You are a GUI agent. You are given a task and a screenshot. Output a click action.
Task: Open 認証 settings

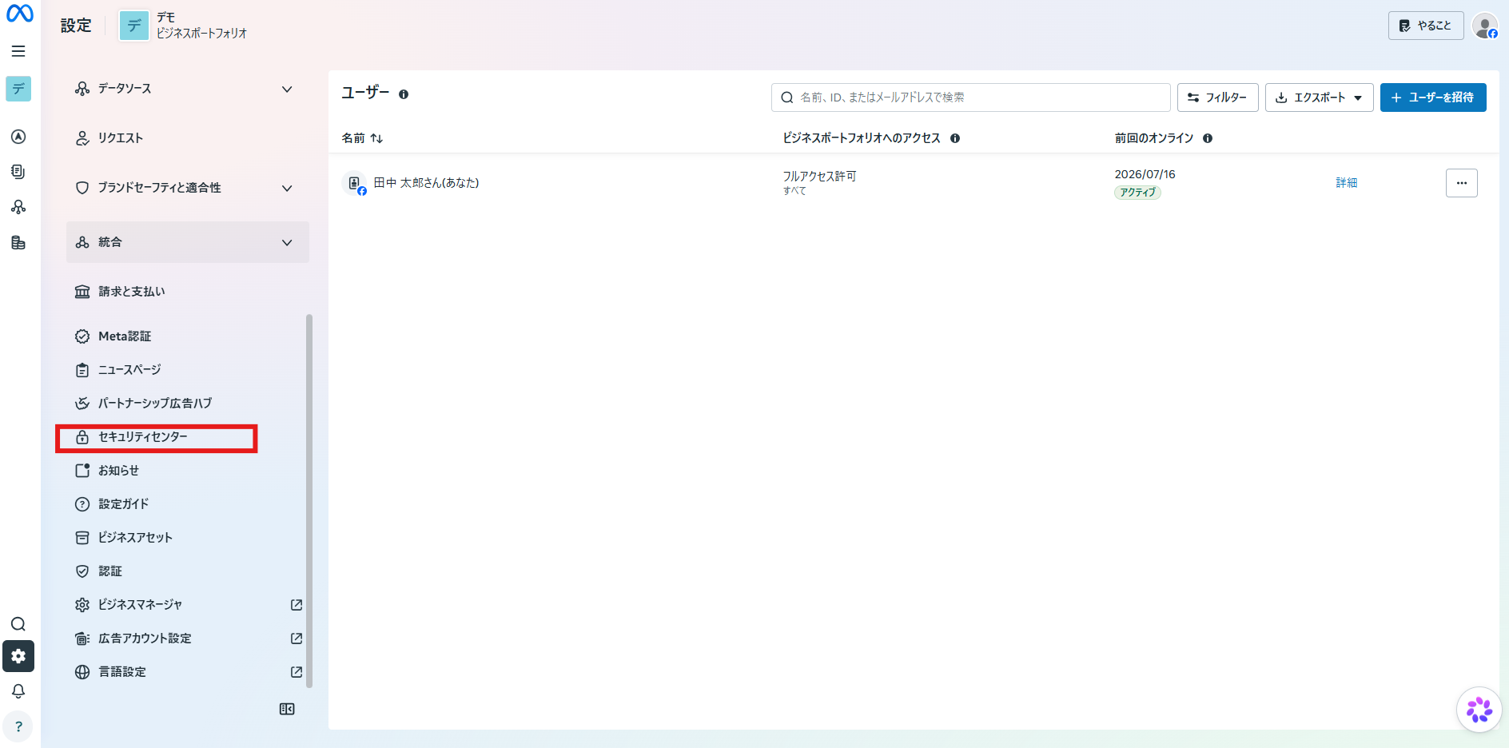(188, 571)
